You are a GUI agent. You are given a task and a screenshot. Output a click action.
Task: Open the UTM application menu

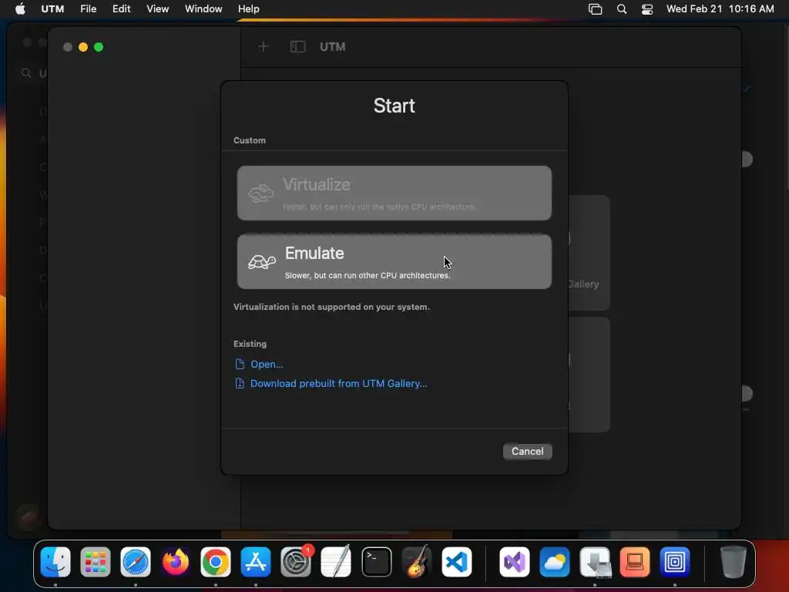(x=52, y=9)
